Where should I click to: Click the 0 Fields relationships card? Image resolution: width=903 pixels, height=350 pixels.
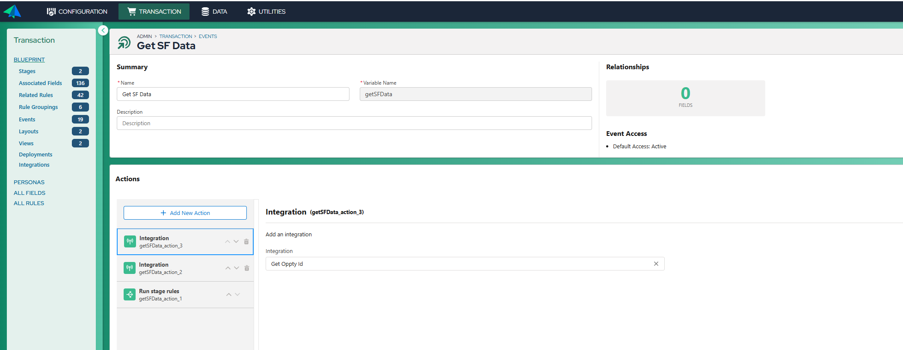tap(685, 98)
